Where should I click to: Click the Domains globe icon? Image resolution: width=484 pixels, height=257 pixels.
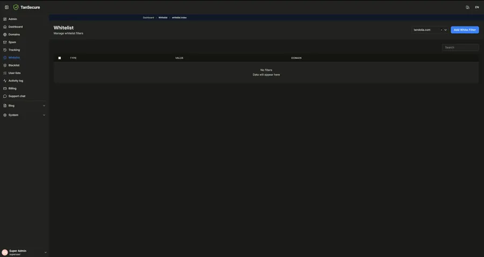[5, 34]
